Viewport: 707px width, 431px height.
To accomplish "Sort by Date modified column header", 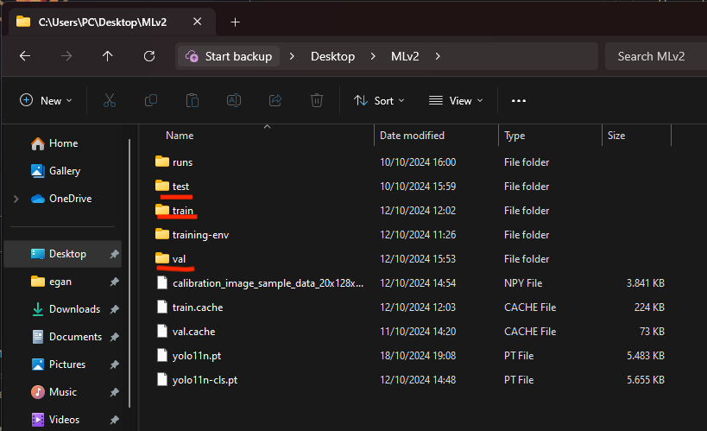I will point(413,136).
